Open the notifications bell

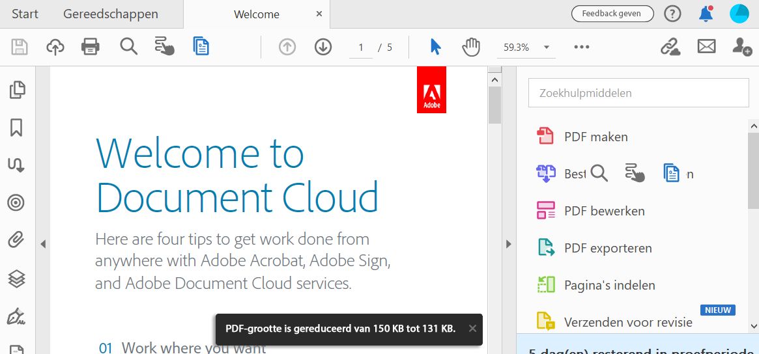click(x=706, y=14)
